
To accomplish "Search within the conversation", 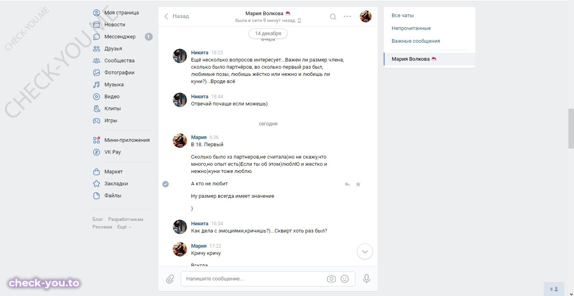I will coord(333,17).
